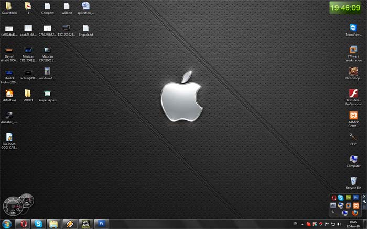This screenshot has height=229, width=367.
Task: Launch Photoshop from the launcher gadget
Action: [356, 198]
